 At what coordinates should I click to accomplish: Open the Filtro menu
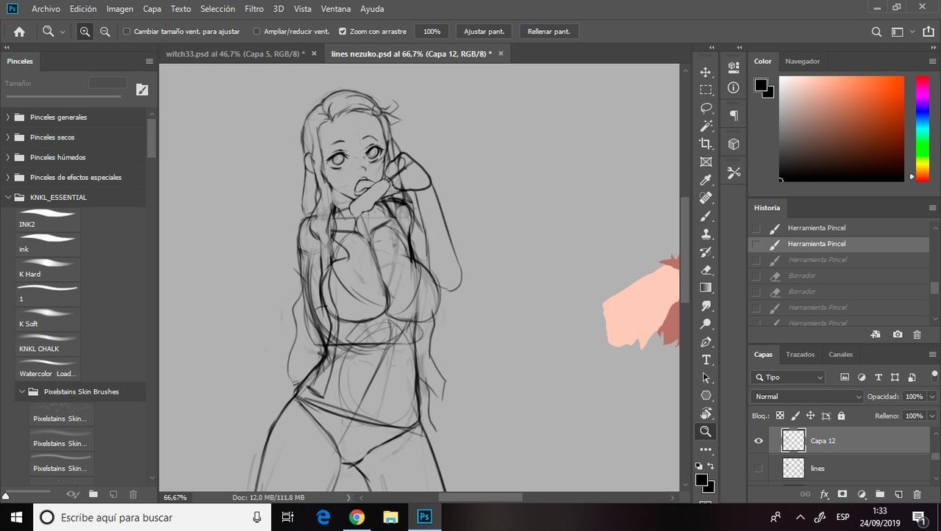click(x=254, y=9)
